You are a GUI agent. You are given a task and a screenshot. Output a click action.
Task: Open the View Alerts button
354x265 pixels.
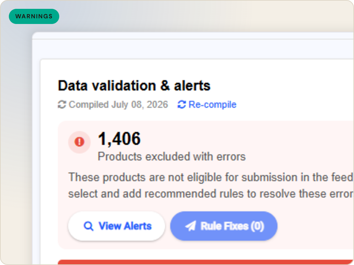pos(117,226)
